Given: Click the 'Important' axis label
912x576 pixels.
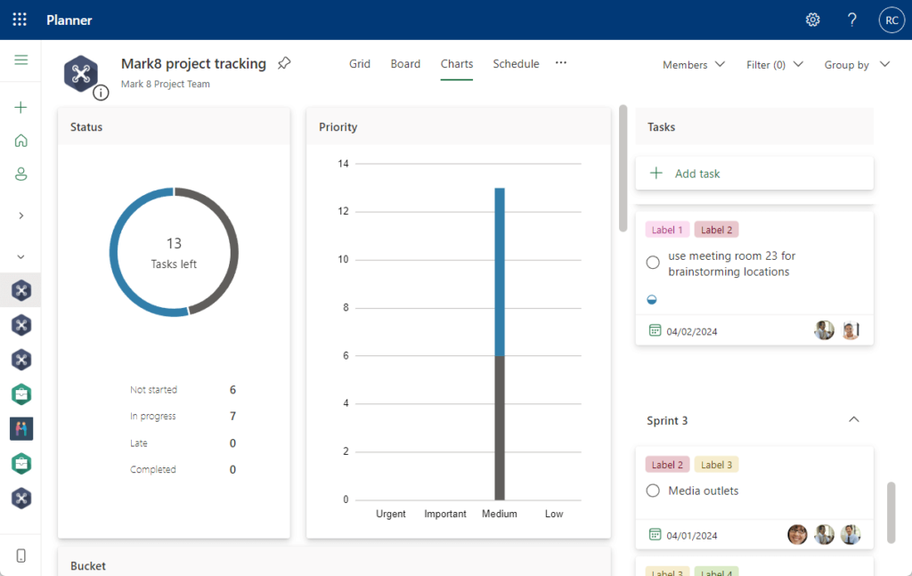Looking at the screenshot, I should (445, 514).
